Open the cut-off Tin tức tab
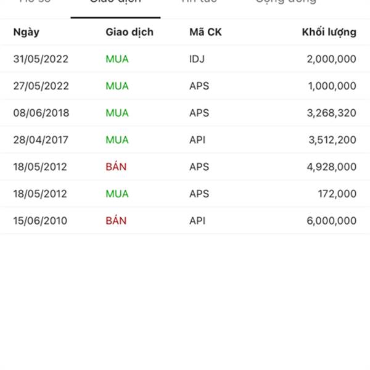Viewport: 370px width, 370px height. pyautogui.click(x=199, y=1)
